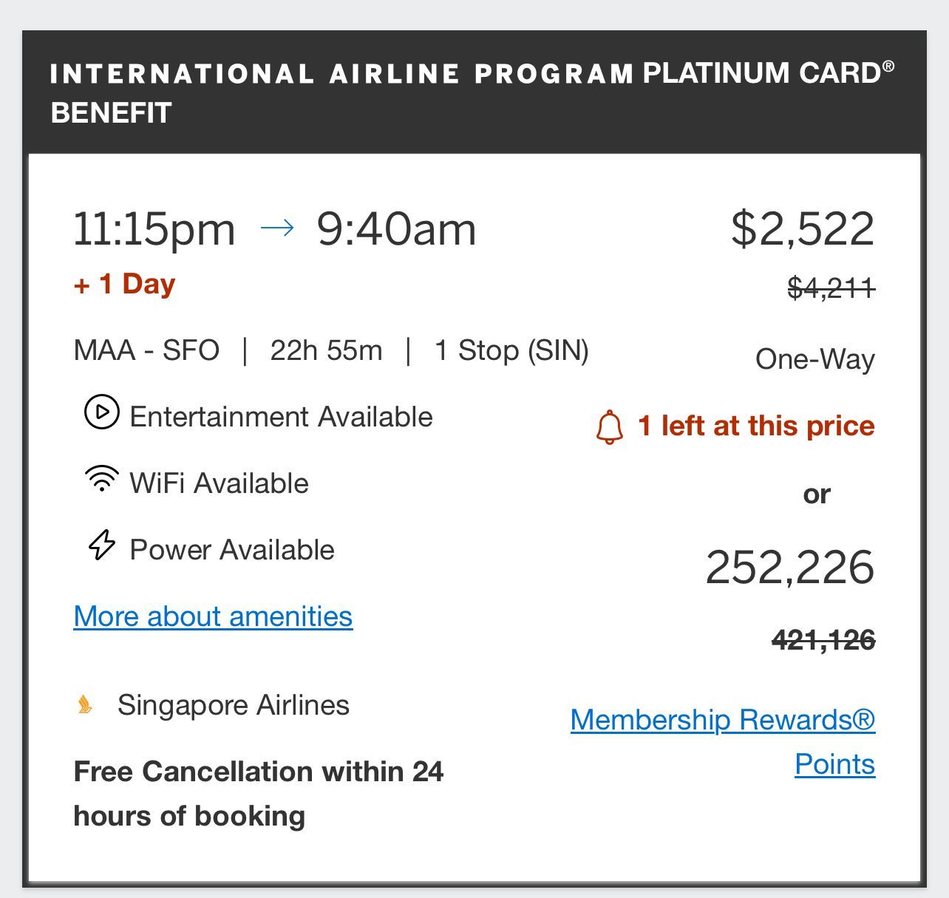
Task: Click the Power Available lightning icon
Action: pyautogui.click(x=102, y=545)
